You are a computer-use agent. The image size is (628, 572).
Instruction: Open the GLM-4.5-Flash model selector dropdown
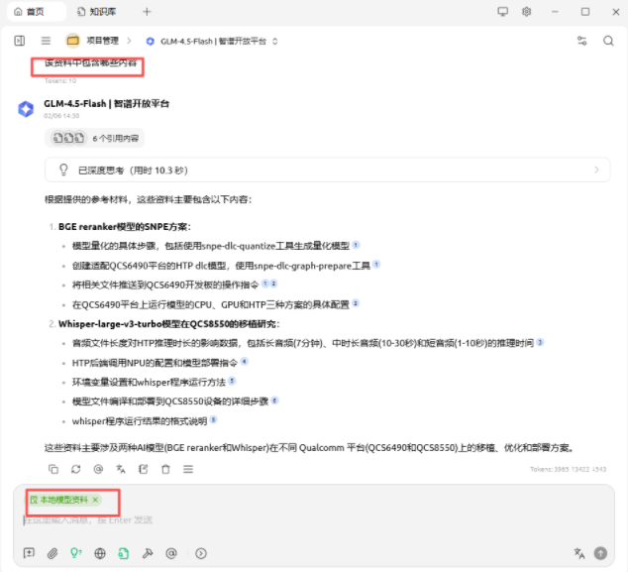[x=212, y=42]
